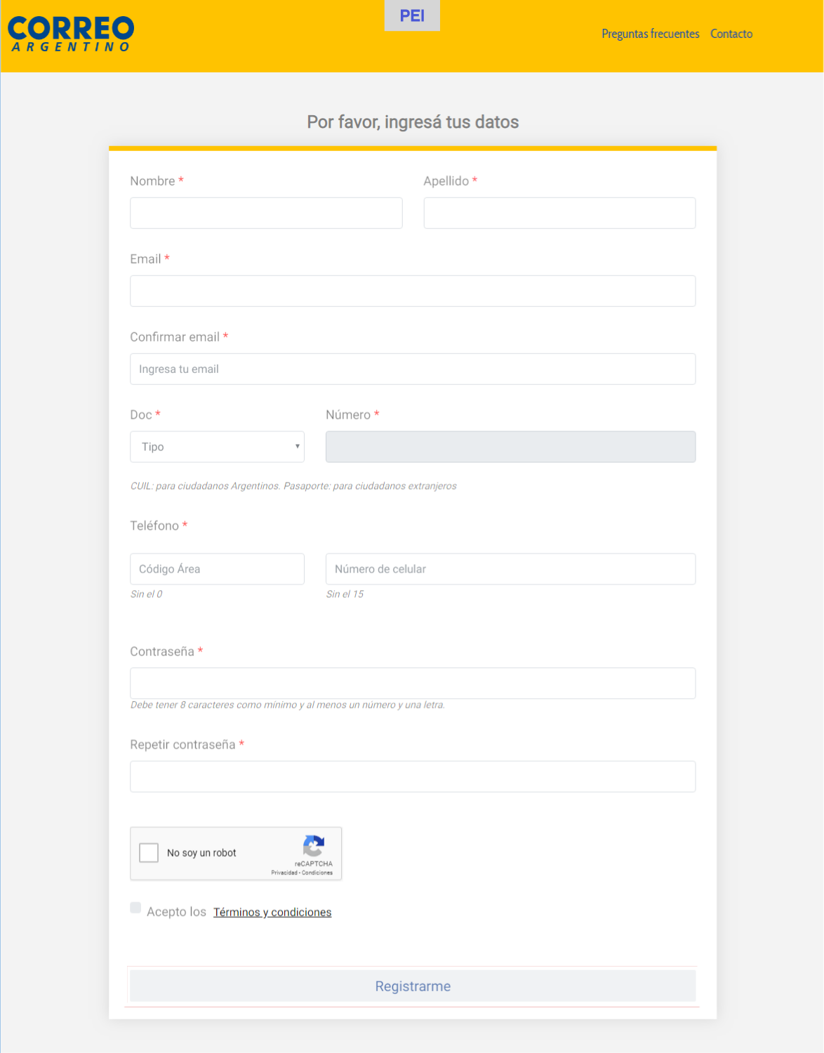Click the Confirmar email field
This screenshot has width=824, height=1053.
click(x=413, y=369)
